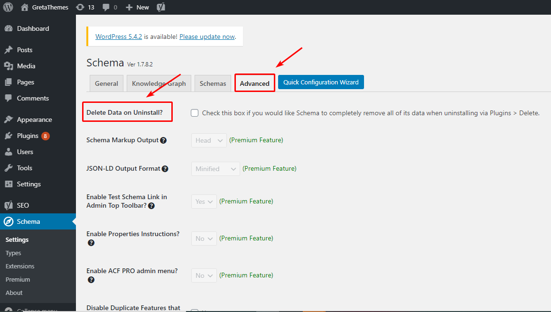Click the Dashboard gauge icon
This screenshot has height=312, width=551.
coord(9,29)
